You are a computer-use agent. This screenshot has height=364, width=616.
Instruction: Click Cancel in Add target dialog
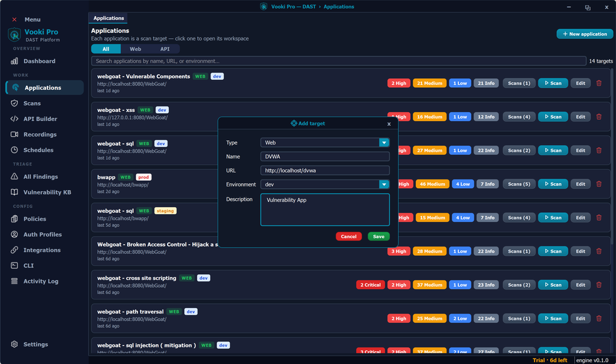pyautogui.click(x=349, y=237)
